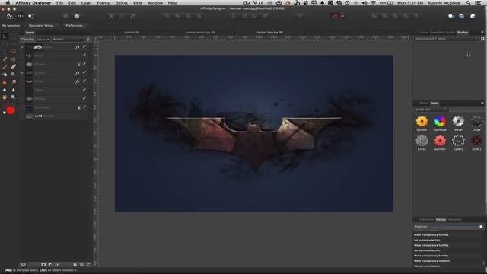Open the Normal blend mode dropdown
The width and height of the screenshot is (487, 274).
click(68, 40)
